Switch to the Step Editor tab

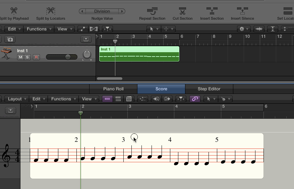point(209,89)
